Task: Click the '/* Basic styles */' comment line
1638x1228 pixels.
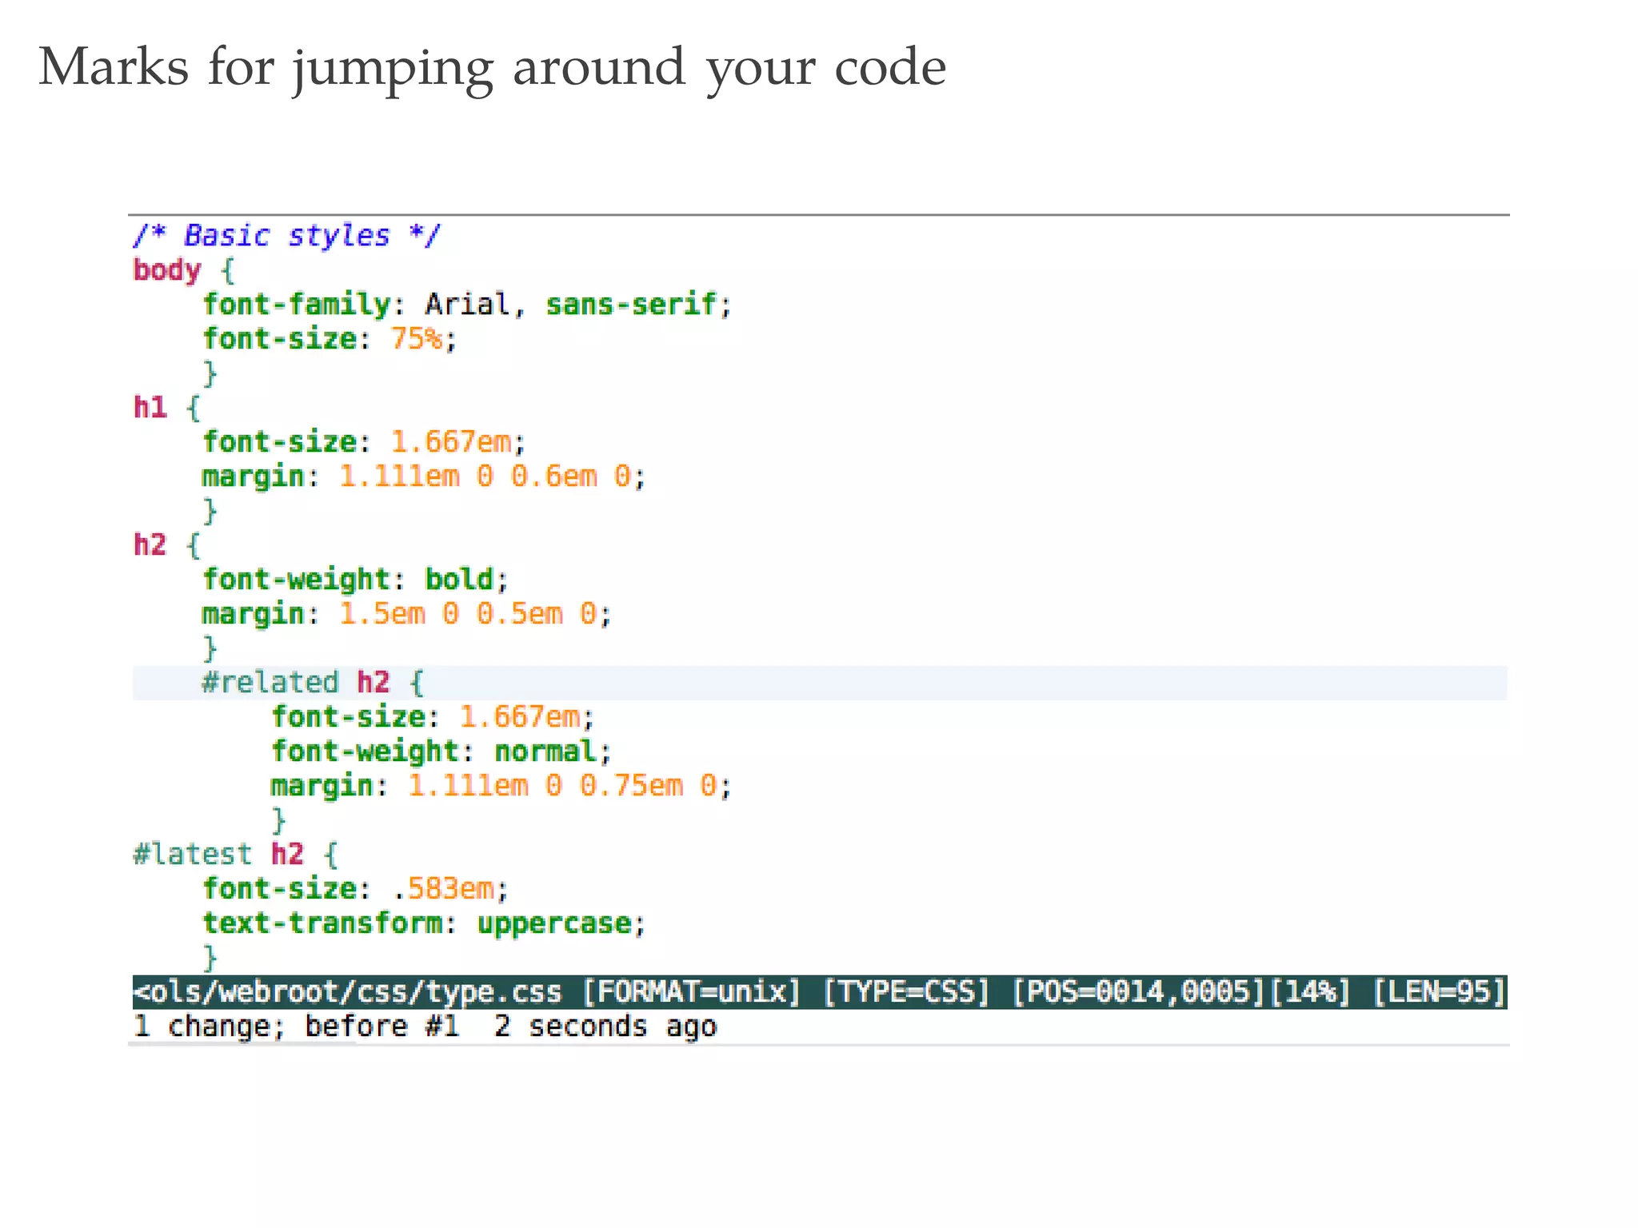Action: click(x=286, y=236)
